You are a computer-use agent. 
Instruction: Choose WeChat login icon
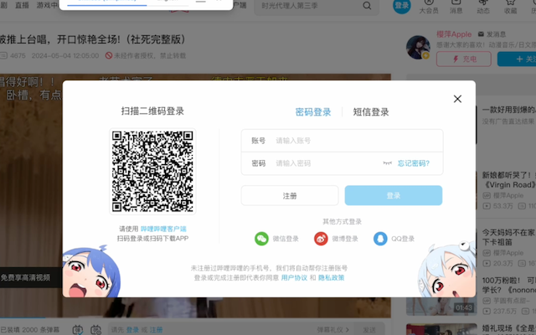point(261,239)
